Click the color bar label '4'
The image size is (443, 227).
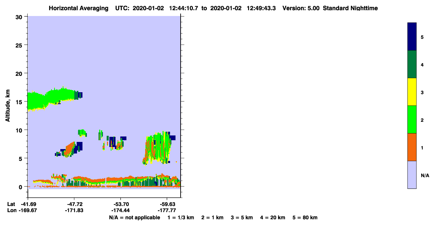click(x=422, y=65)
